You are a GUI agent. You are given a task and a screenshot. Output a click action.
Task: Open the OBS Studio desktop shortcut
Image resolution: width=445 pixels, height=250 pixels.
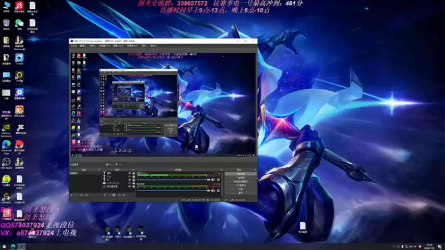(6, 163)
